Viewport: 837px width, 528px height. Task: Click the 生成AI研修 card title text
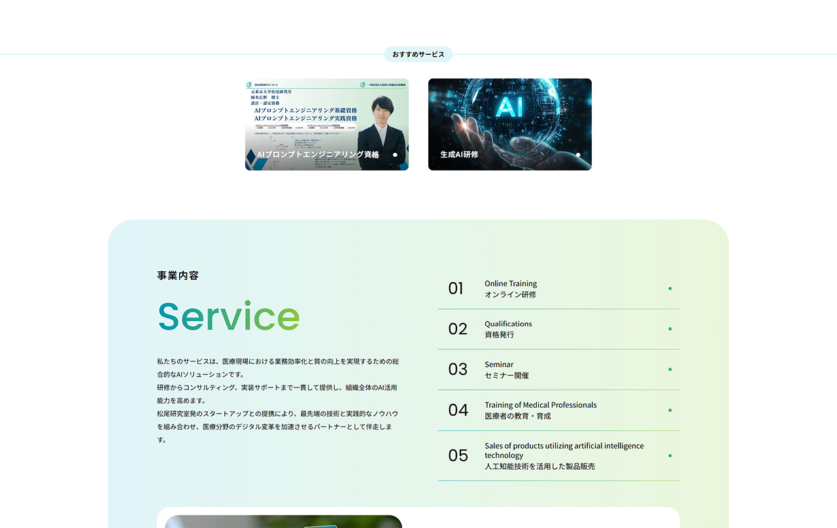tap(459, 155)
